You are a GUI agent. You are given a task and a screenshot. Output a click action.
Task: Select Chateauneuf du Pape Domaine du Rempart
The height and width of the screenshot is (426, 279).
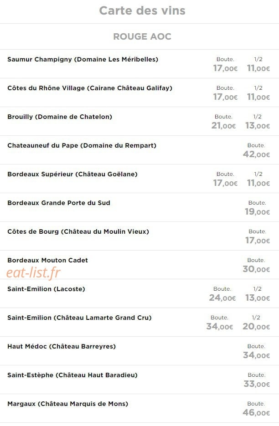[82, 145]
